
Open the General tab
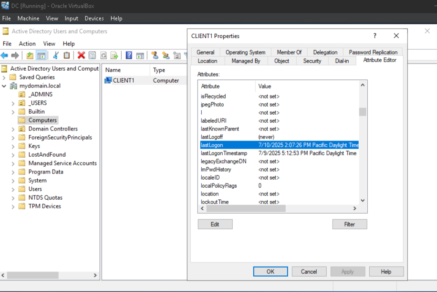tap(206, 52)
